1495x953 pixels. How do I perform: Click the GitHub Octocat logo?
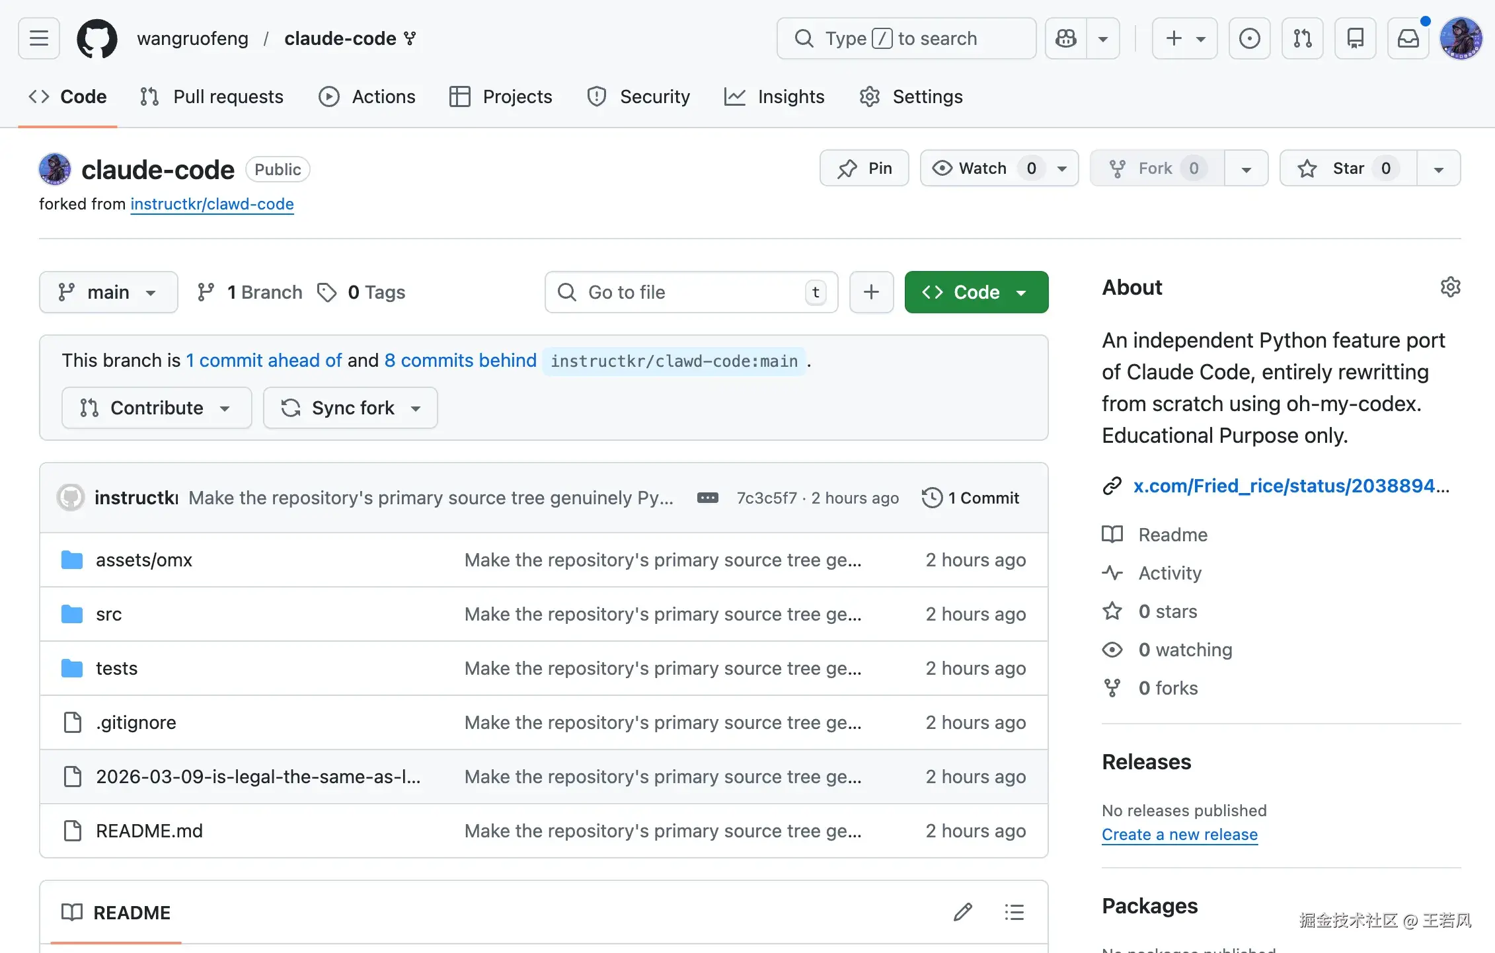pyautogui.click(x=97, y=38)
